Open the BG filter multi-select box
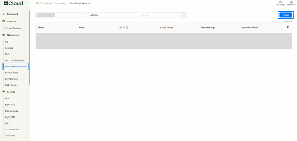 (119, 15)
